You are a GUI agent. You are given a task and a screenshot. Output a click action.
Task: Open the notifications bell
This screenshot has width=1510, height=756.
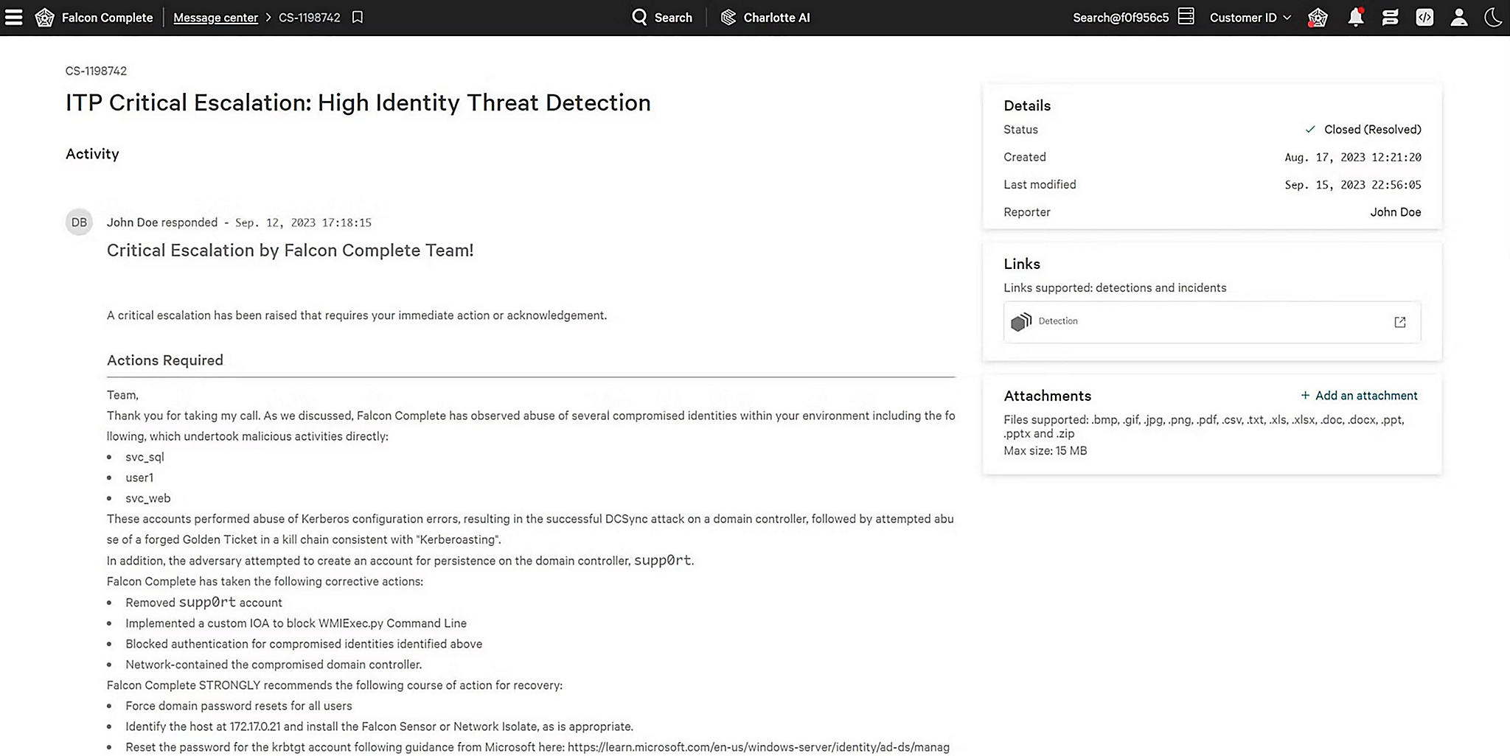[x=1355, y=18]
